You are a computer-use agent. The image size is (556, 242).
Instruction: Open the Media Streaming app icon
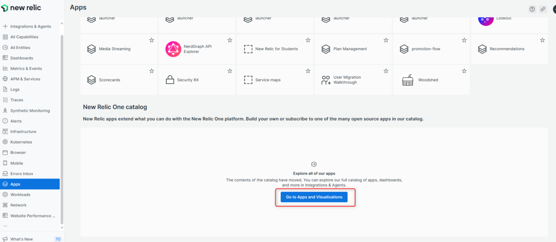tap(91, 49)
